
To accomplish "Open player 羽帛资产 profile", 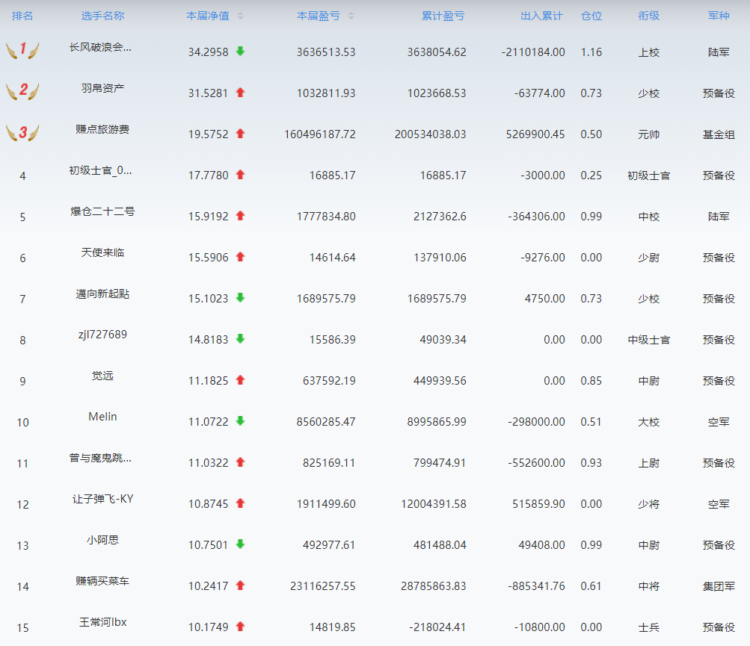I will (102, 88).
